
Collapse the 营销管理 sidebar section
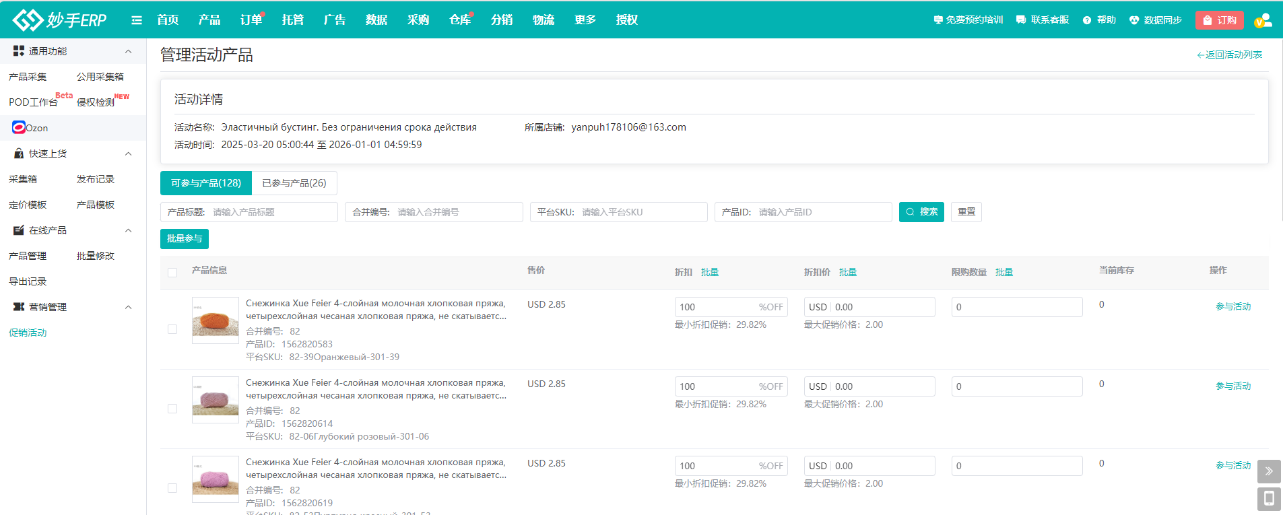pyautogui.click(x=128, y=308)
